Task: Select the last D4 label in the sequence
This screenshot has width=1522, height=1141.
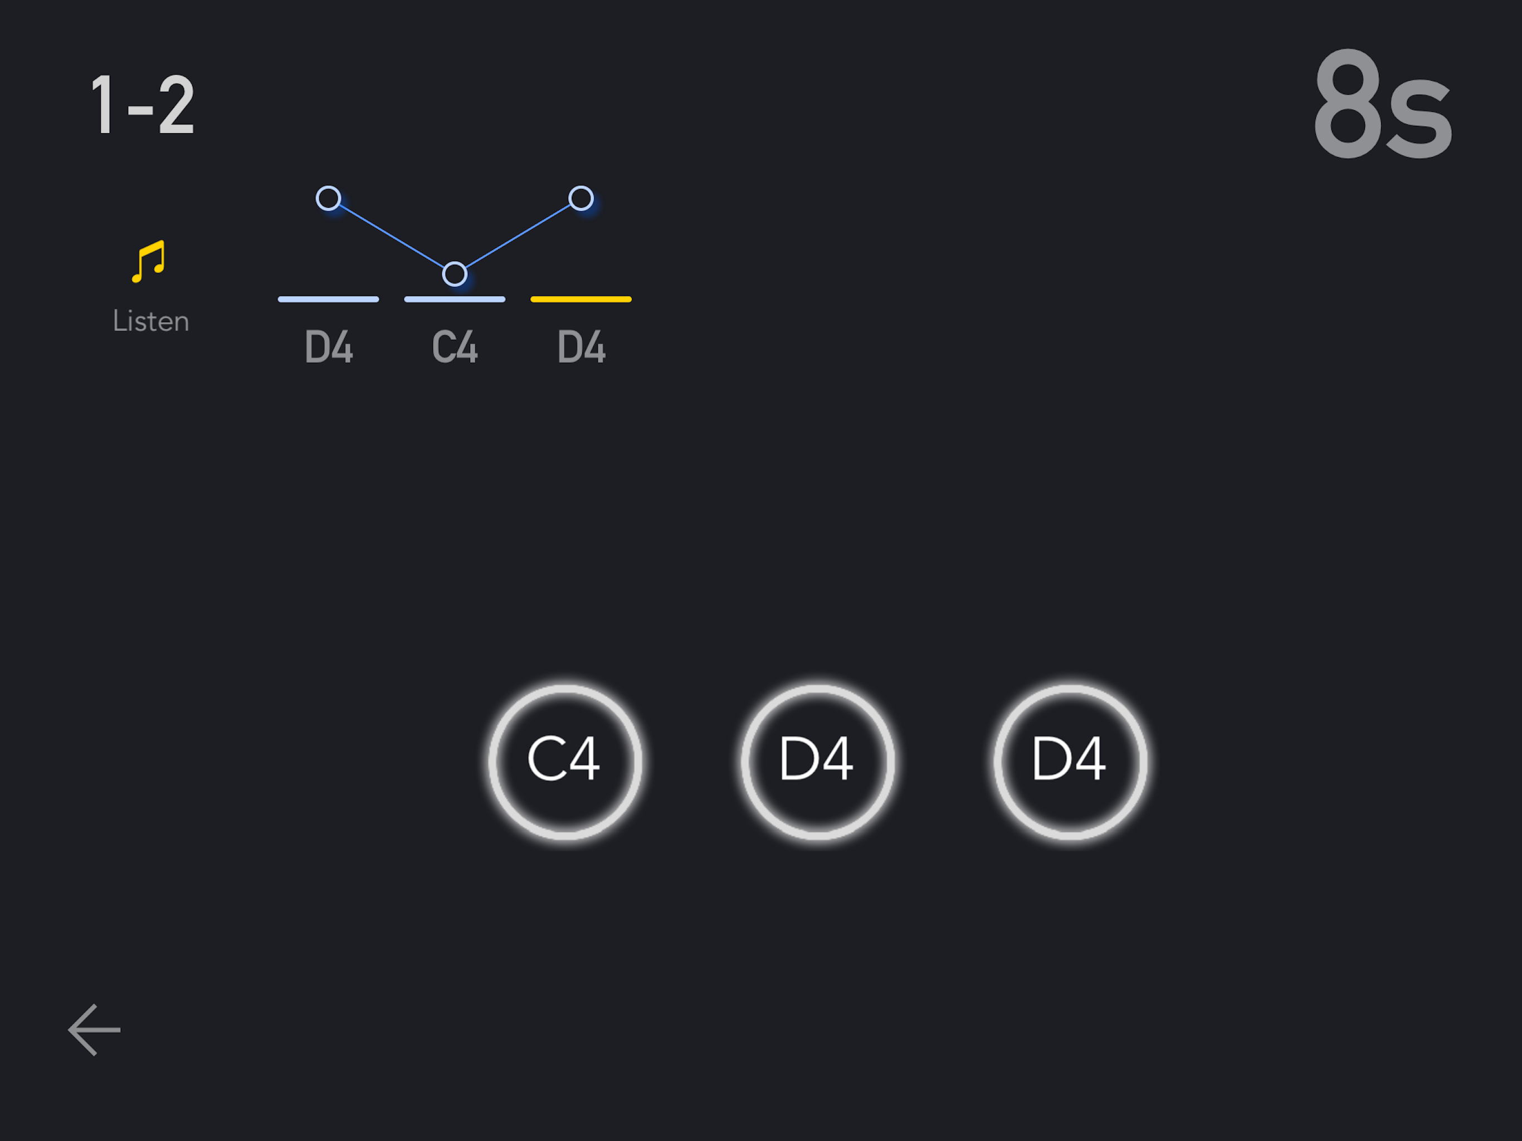Action: pos(582,347)
